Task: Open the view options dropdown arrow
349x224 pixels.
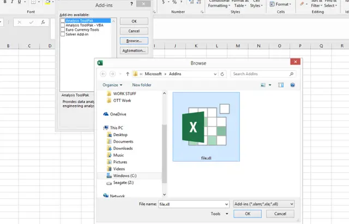Action: coord(270,85)
